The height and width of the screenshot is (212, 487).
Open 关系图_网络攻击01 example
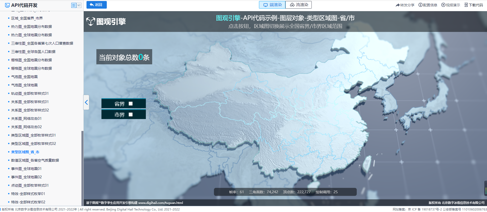coord(26,119)
